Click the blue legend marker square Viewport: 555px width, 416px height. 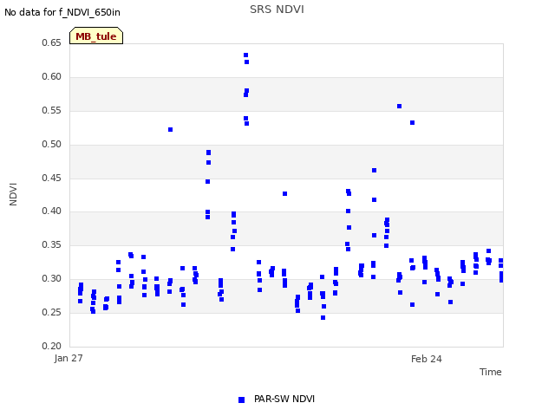point(241,400)
